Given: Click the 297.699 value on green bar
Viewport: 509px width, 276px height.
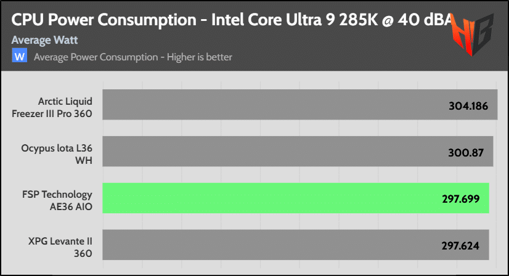Looking at the screenshot, I should tap(461, 199).
